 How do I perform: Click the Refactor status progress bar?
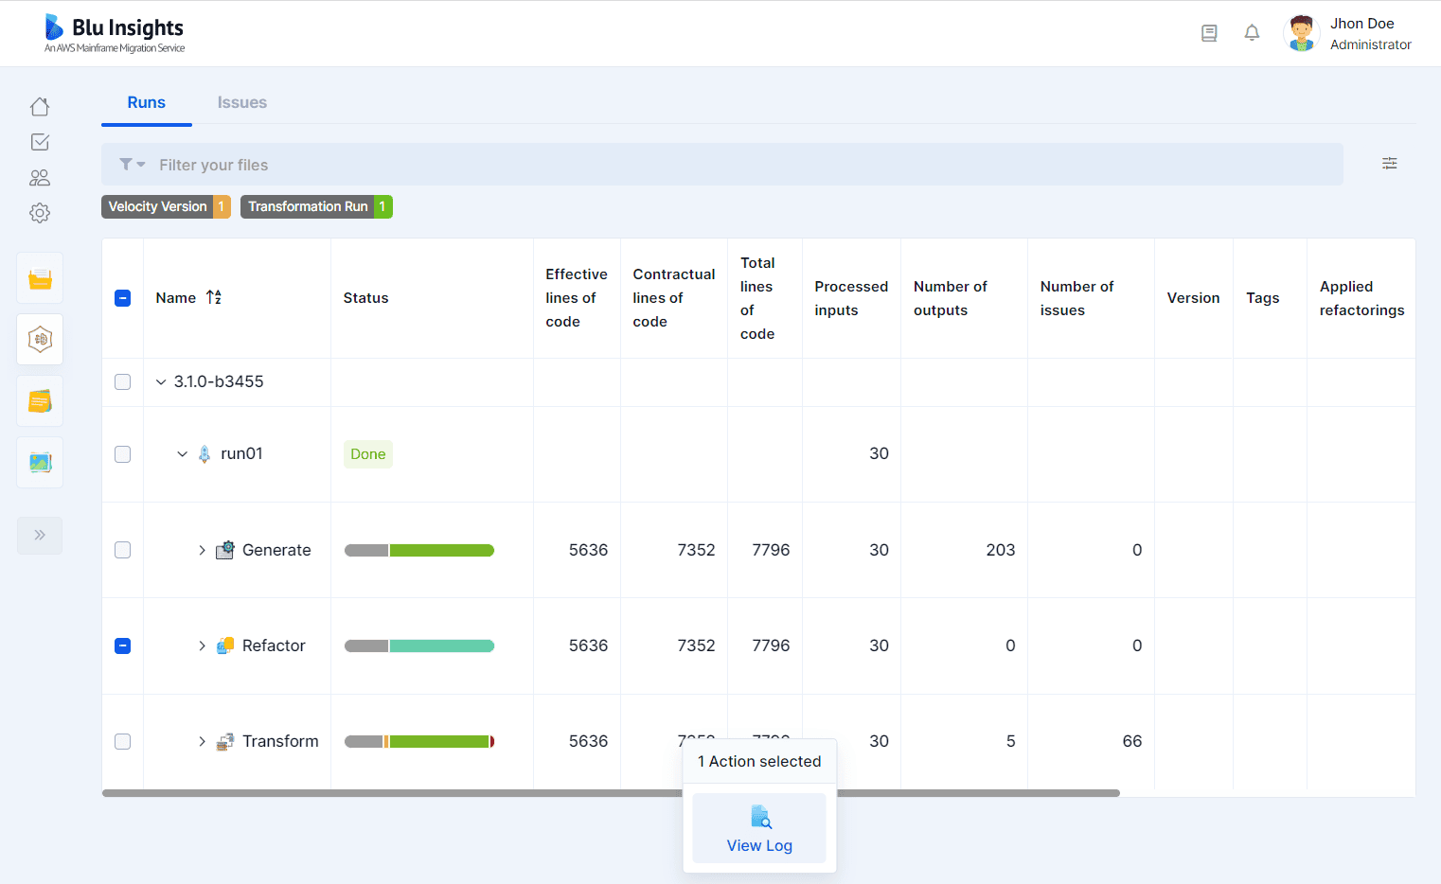pyautogui.click(x=419, y=645)
